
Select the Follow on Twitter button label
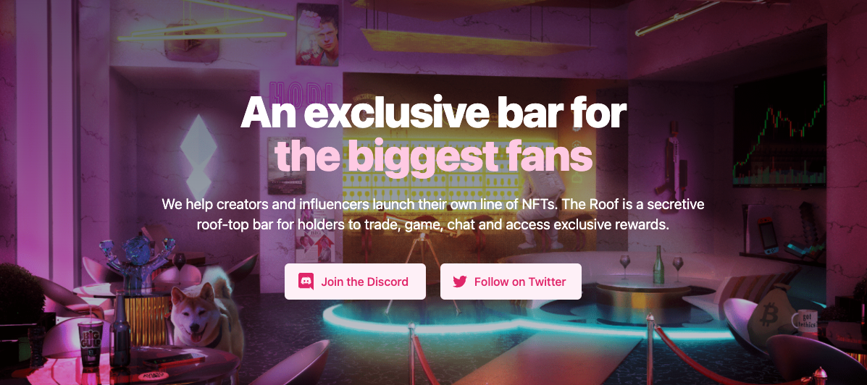click(x=520, y=282)
